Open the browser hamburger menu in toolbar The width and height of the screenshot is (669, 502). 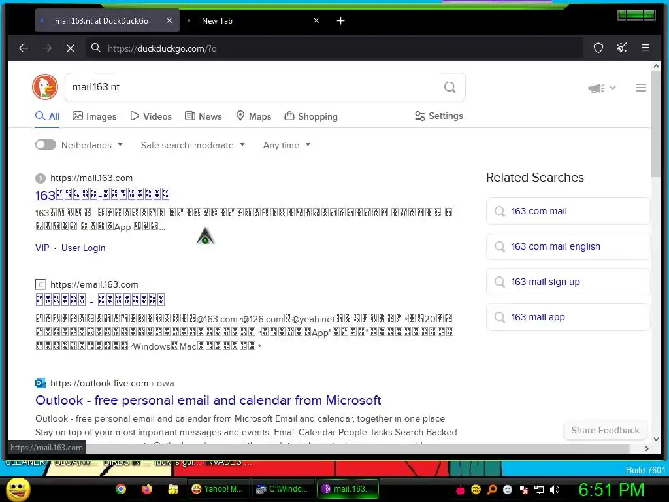click(x=645, y=48)
